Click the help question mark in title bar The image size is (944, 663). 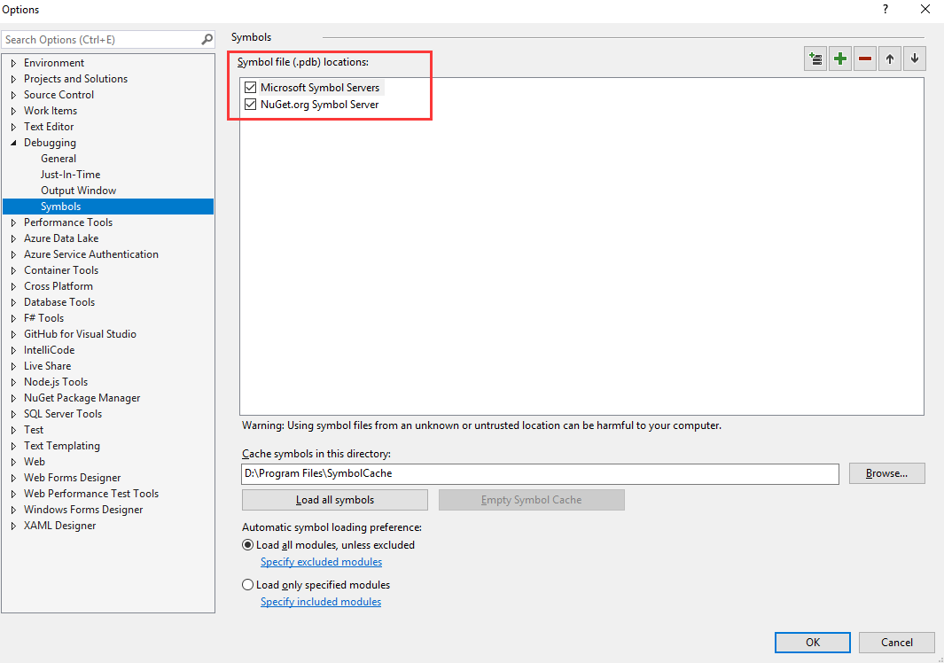885,10
